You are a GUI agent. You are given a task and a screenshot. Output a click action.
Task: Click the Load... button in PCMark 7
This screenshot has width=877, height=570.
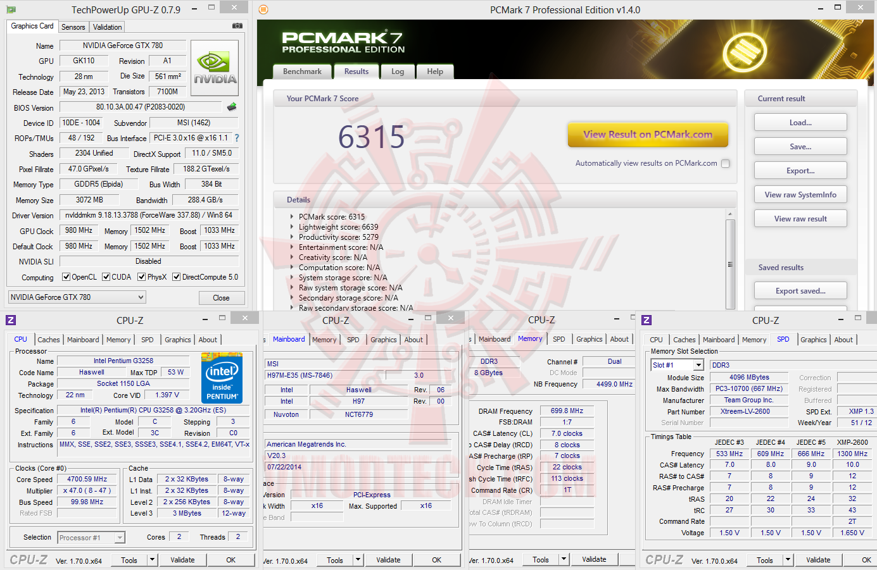[800, 123]
